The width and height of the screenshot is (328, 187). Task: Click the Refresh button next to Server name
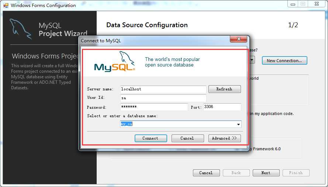[224, 89]
